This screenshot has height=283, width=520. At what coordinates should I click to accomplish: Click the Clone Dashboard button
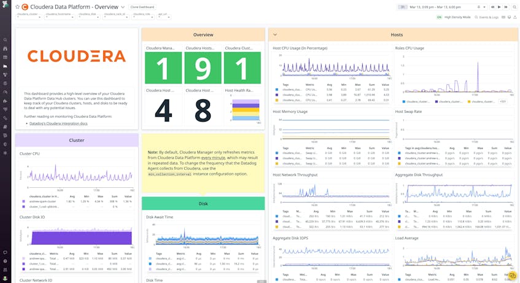click(142, 7)
